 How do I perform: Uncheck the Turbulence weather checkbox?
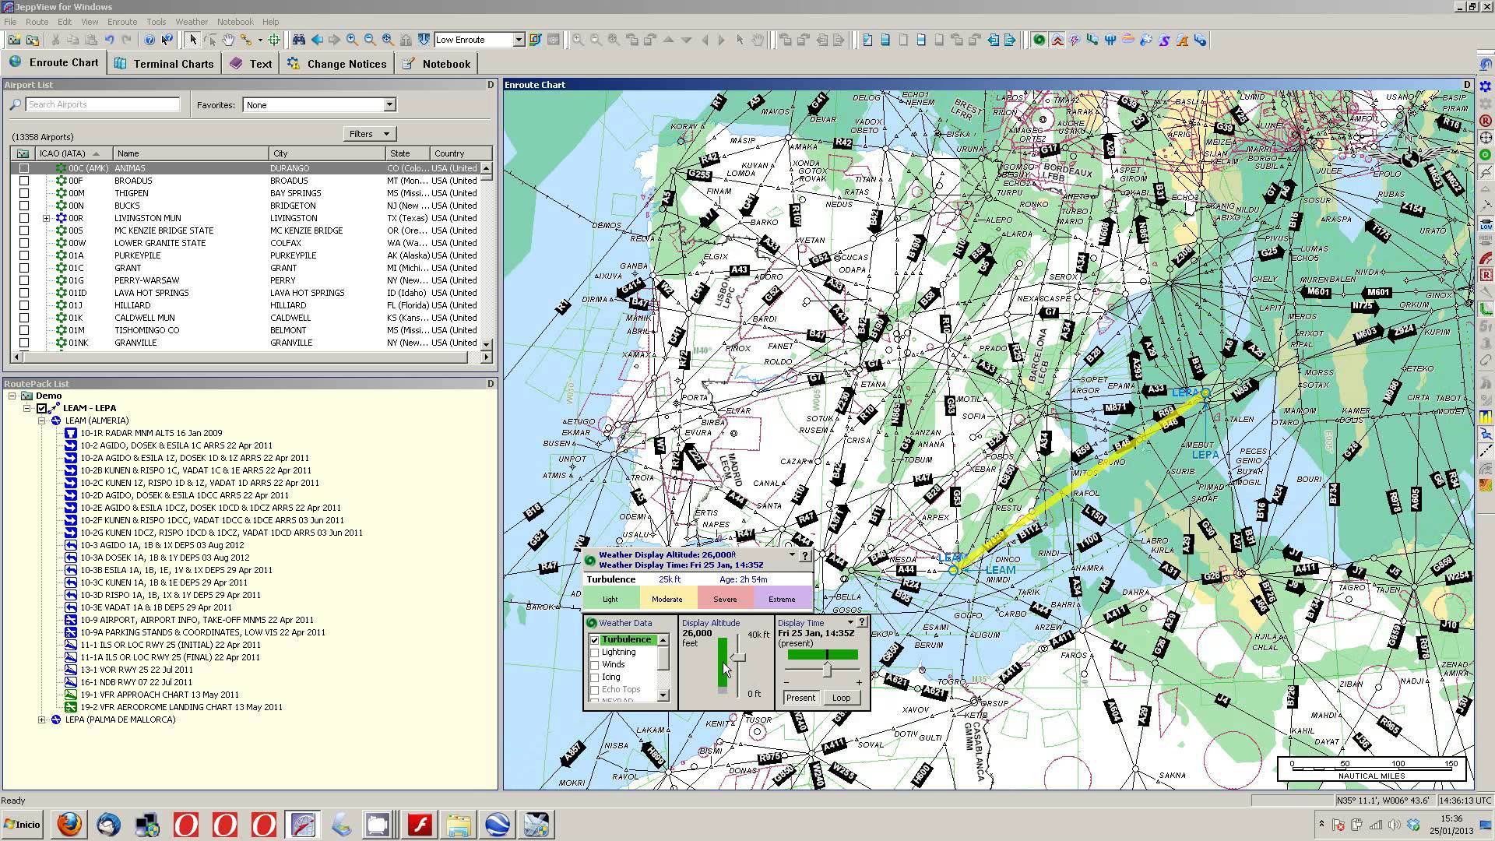595,640
